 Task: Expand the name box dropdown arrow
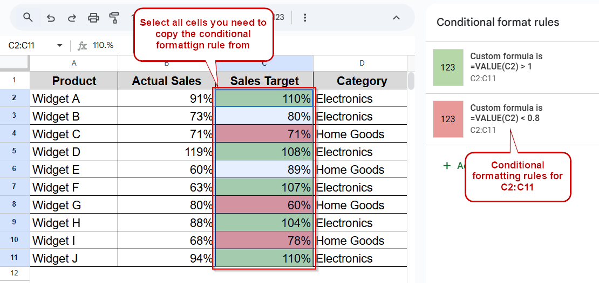(x=59, y=46)
